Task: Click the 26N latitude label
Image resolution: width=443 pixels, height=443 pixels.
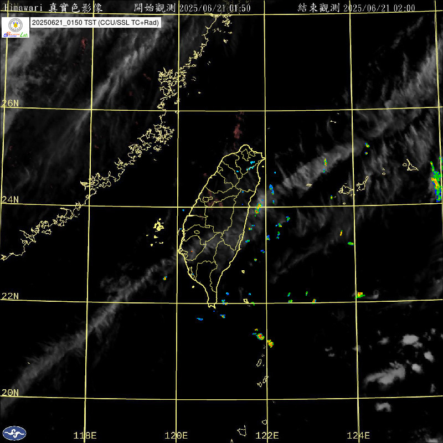Action: (x=10, y=103)
